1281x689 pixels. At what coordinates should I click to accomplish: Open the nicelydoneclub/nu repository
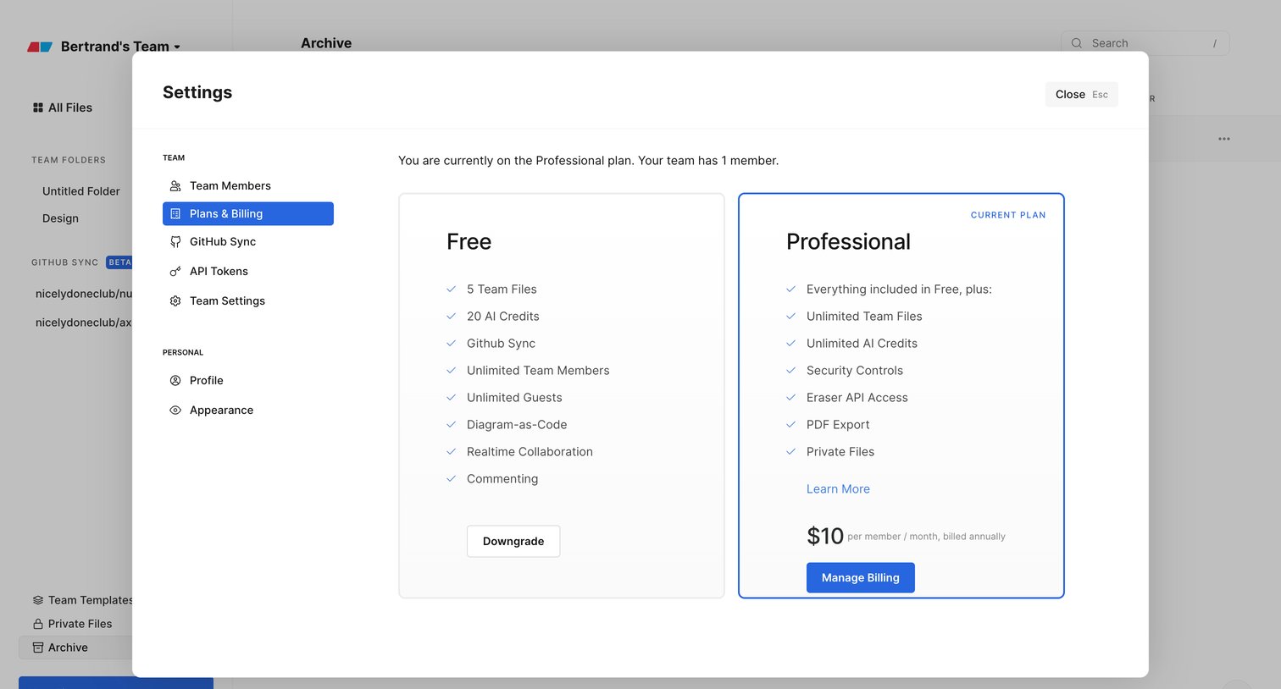[x=84, y=294]
